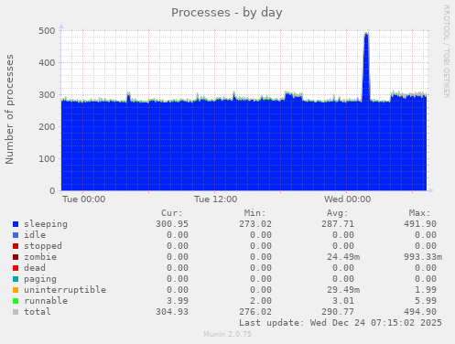Click the 'Number of processes' axis title
455x344 pixels.
tap(9, 110)
